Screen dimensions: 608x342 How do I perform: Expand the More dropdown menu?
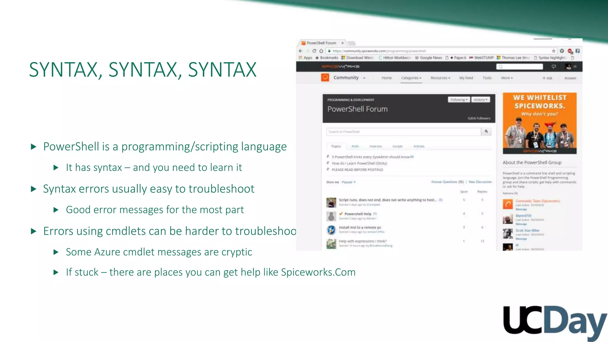[x=507, y=78]
